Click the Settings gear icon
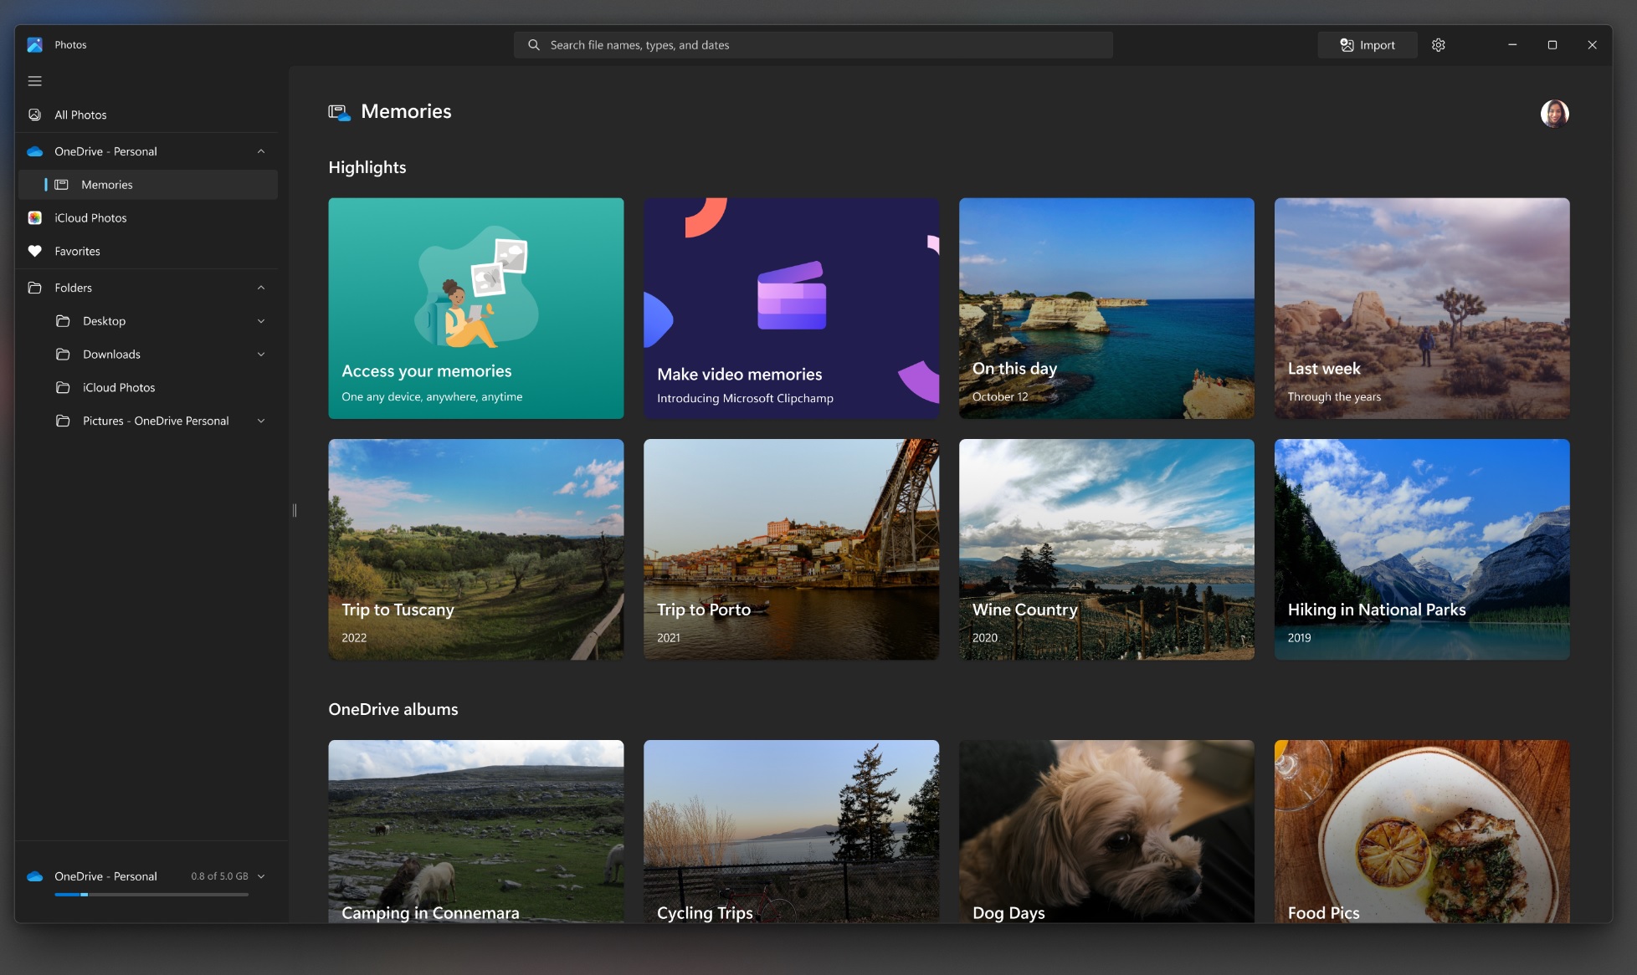This screenshot has width=1637, height=975. 1439,44
